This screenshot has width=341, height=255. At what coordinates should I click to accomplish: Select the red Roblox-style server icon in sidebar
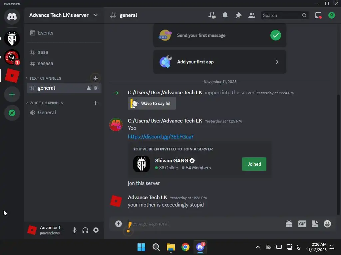[12, 76]
